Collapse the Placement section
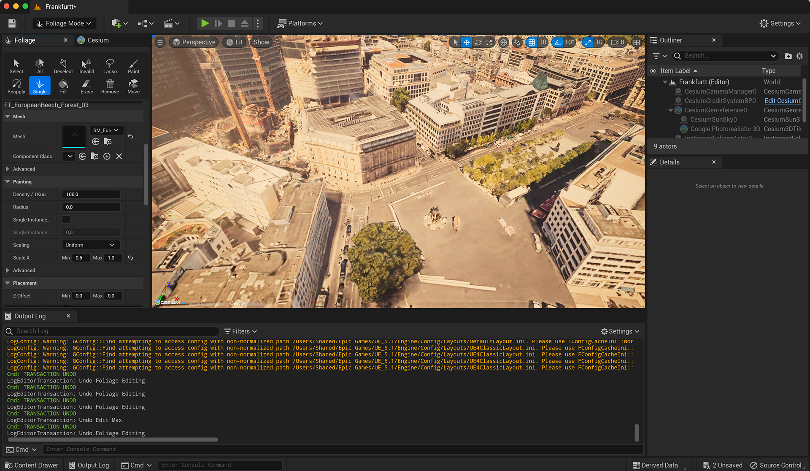 click(8, 283)
